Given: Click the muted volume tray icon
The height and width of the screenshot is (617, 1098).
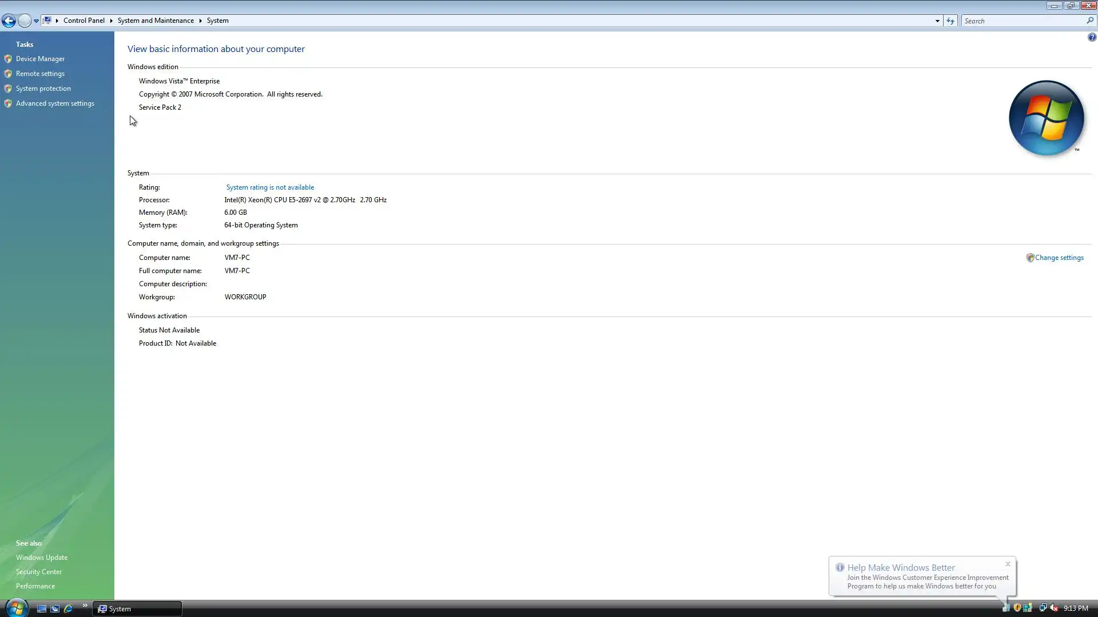Looking at the screenshot, I should (x=1054, y=608).
